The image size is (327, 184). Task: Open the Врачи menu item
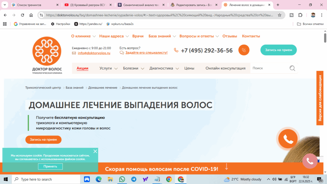[138, 36]
